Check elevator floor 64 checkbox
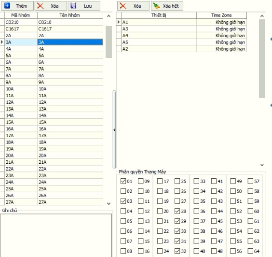 pos(250,251)
